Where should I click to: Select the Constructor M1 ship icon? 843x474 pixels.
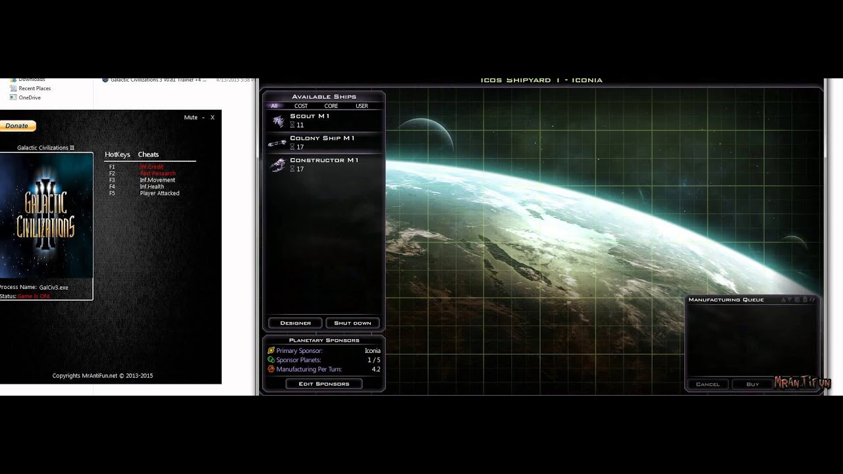(278, 165)
